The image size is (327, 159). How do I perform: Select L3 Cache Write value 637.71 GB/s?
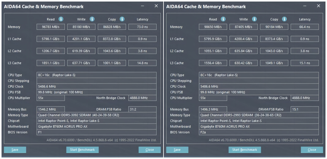point(81,63)
